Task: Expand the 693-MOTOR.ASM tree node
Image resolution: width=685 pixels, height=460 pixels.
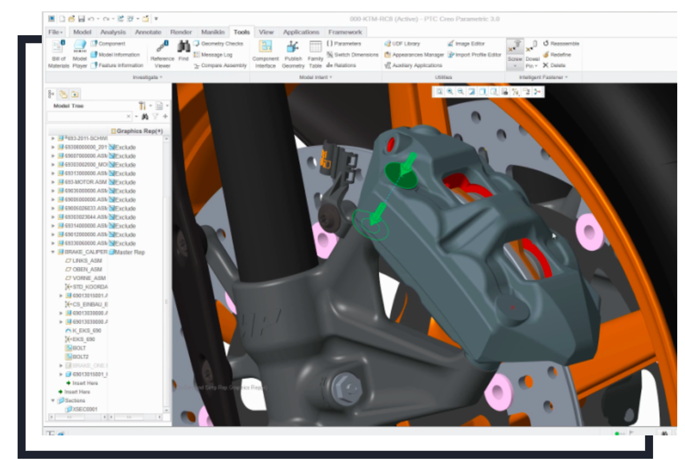Action: coord(53,182)
